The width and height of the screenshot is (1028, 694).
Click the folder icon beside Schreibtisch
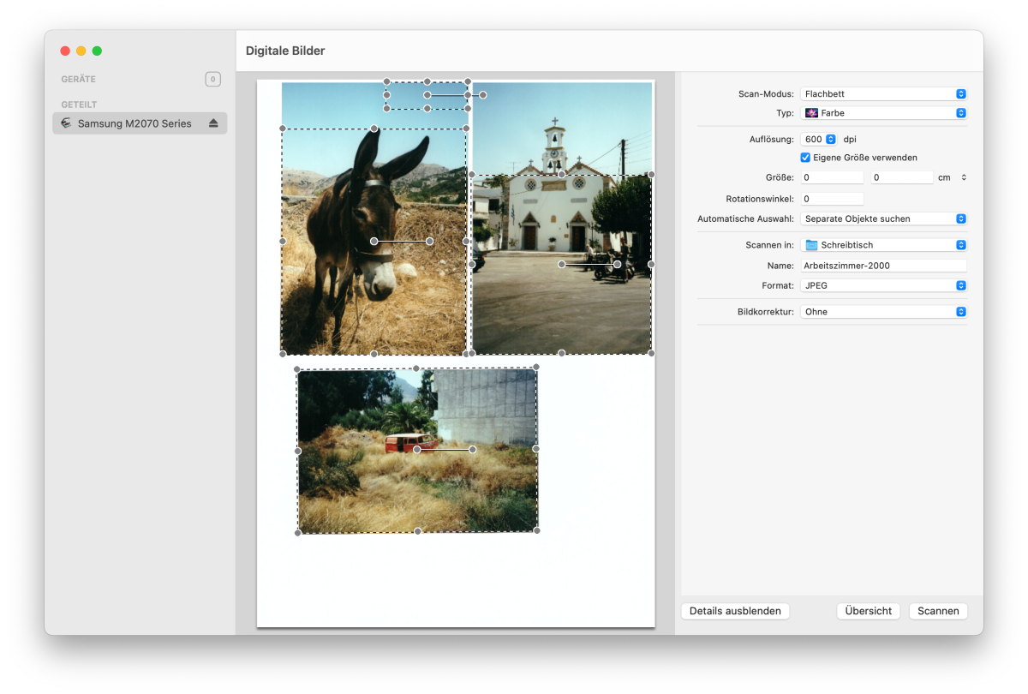pos(811,245)
